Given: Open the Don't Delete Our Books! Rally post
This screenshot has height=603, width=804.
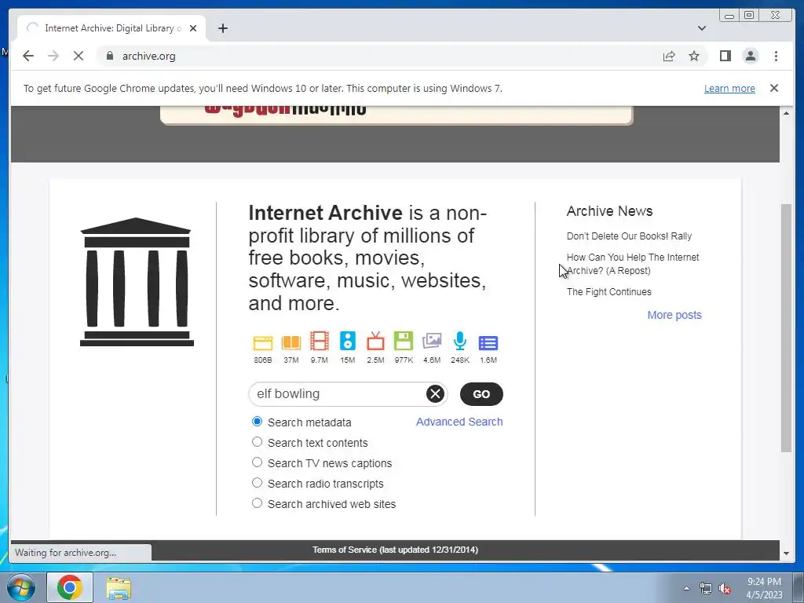Looking at the screenshot, I should (x=629, y=236).
